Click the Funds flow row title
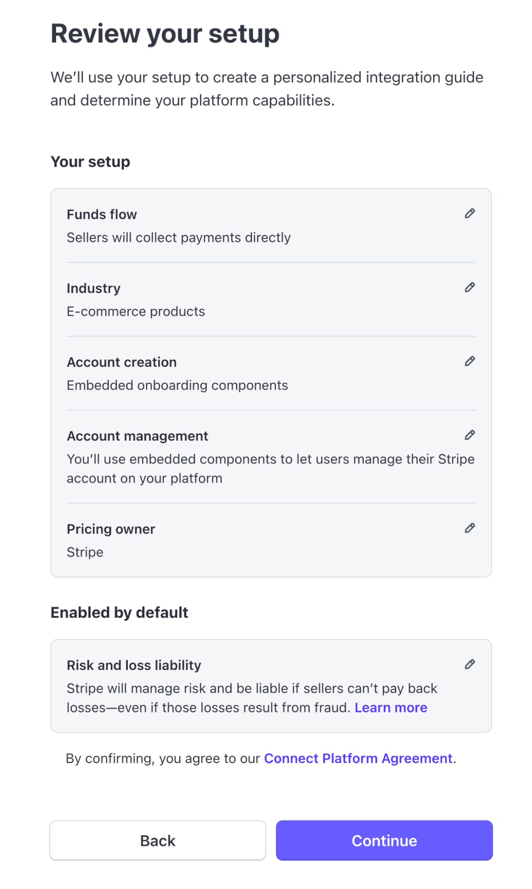The width and height of the screenshot is (532, 889). pyautogui.click(x=102, y=214)
